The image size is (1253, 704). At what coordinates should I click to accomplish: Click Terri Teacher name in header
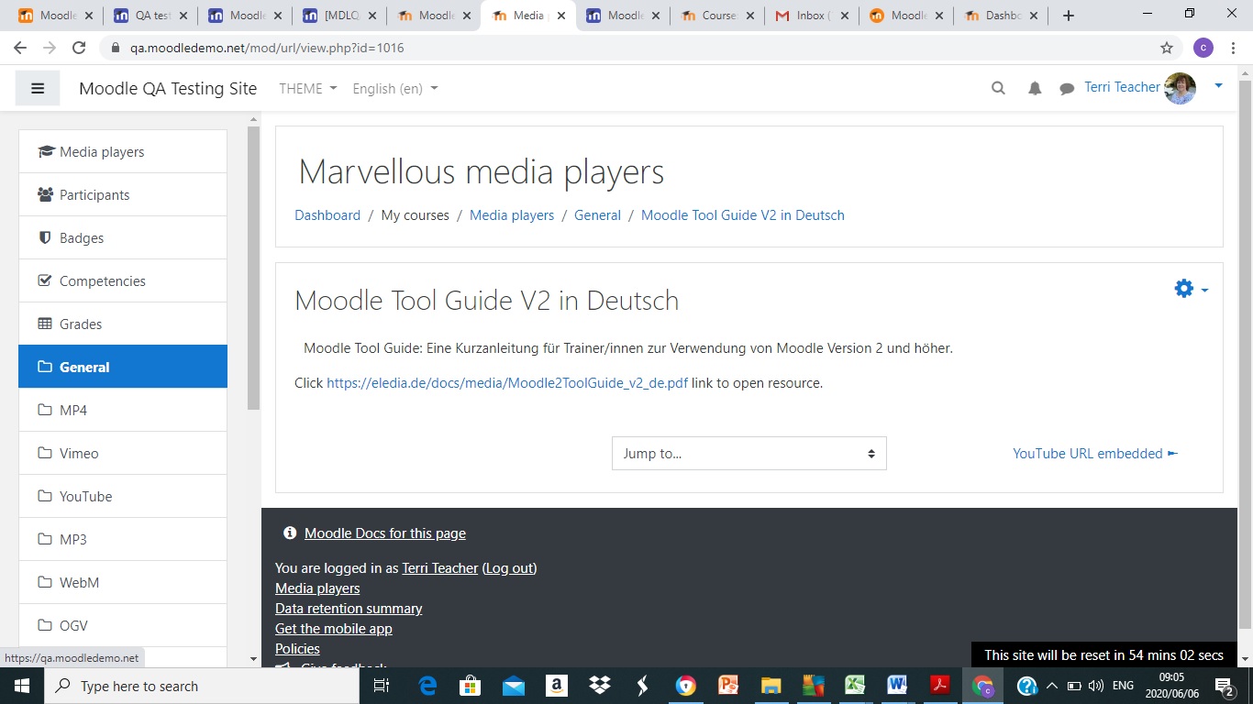(1122, 87)
